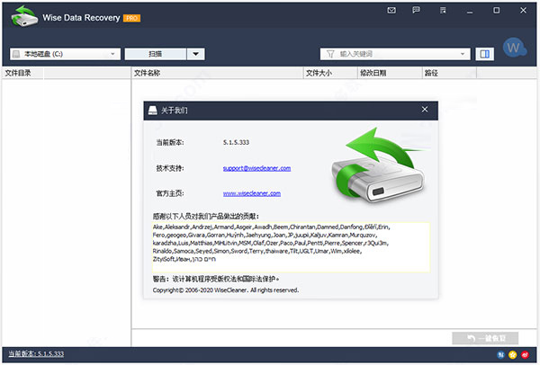Screen dimensions: 540x365
Task: Expand the scan button dropdown arrow
Action: click(195, 54)
